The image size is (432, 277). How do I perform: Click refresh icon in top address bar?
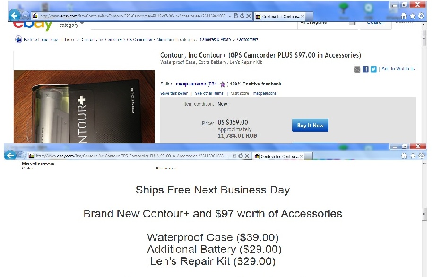[242, 16]
